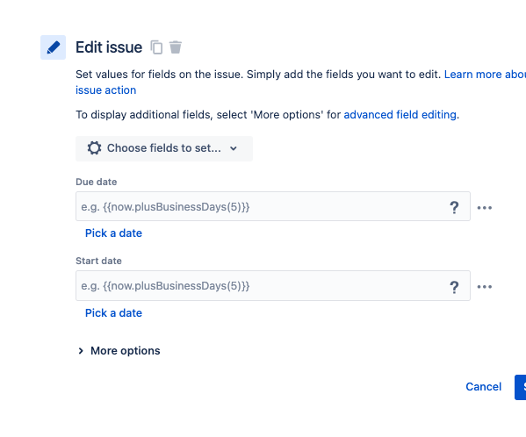This screenshot has width=526, height=437.
Task: Open the issue action link text
Action: [105, 90]
